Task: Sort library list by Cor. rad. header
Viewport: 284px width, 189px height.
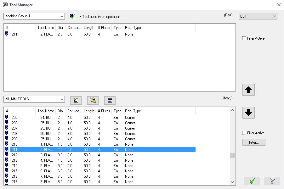Action: (x=74, y=111)
